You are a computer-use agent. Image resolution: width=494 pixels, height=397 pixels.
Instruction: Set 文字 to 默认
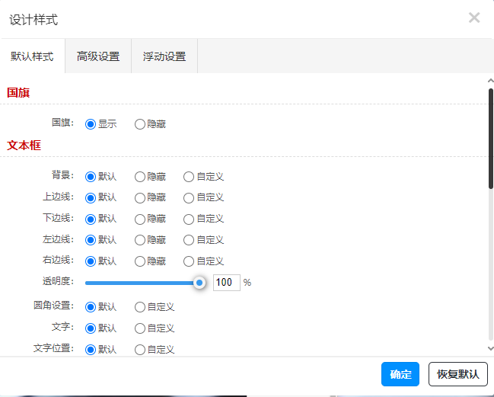[x=91, y=328]
